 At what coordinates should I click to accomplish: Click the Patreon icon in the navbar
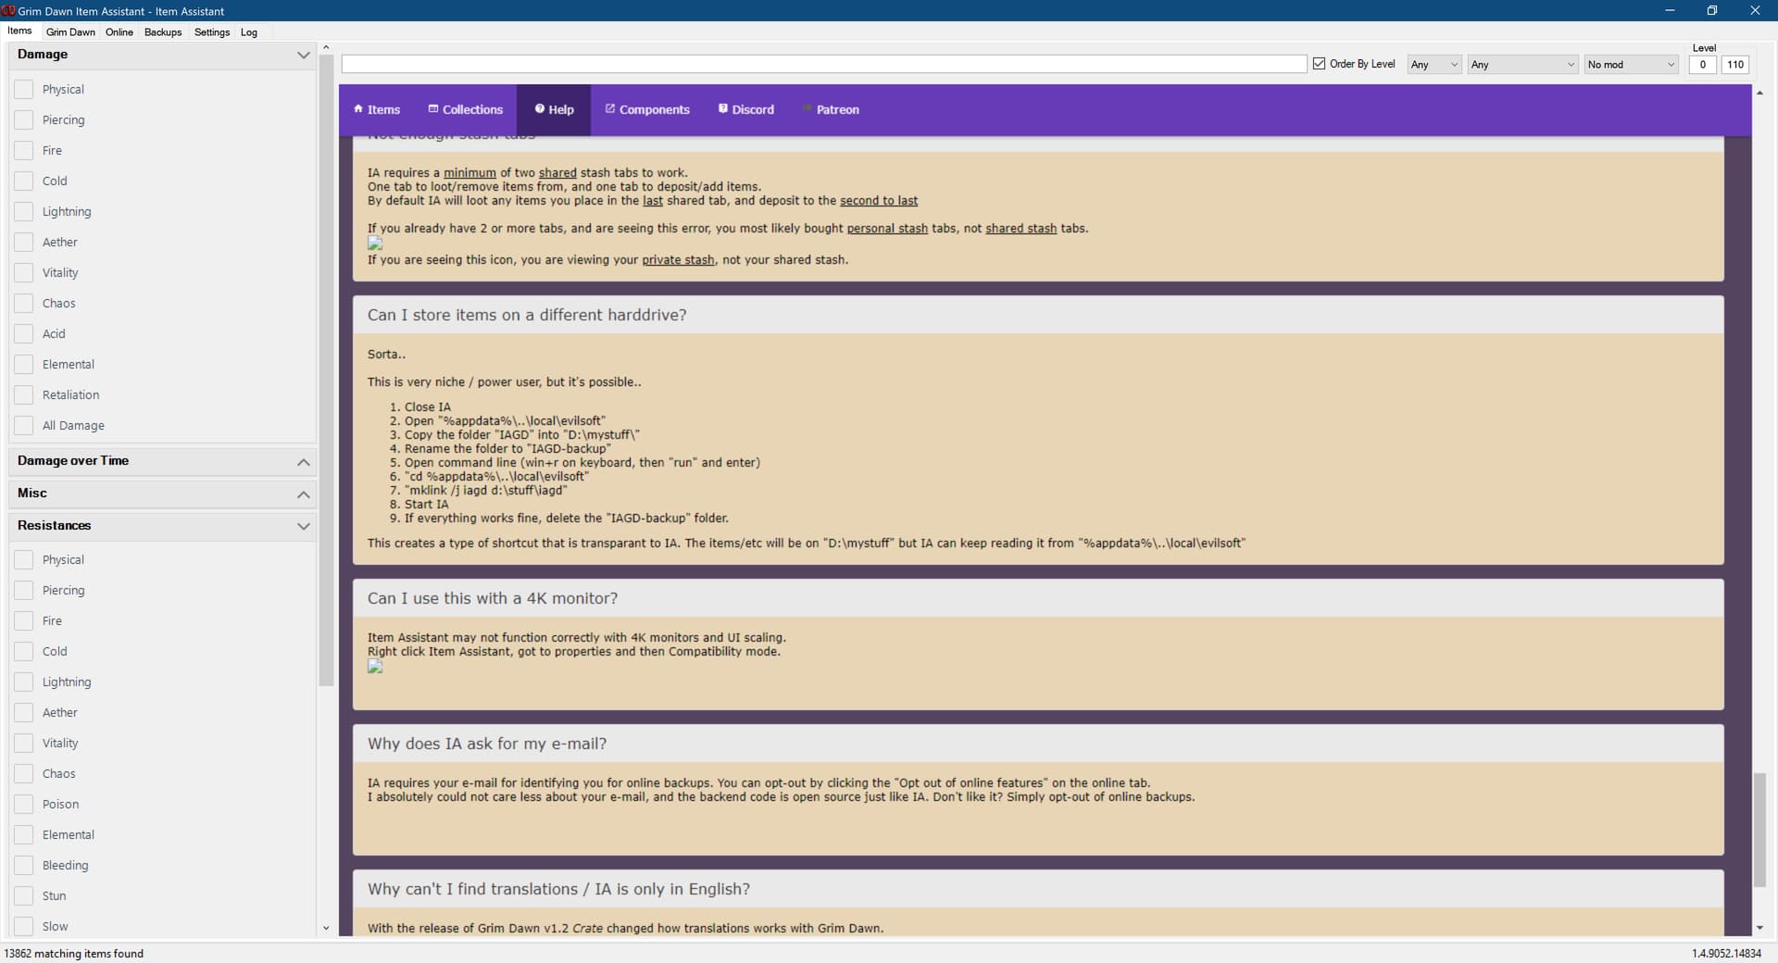click(x=808, y=109)
